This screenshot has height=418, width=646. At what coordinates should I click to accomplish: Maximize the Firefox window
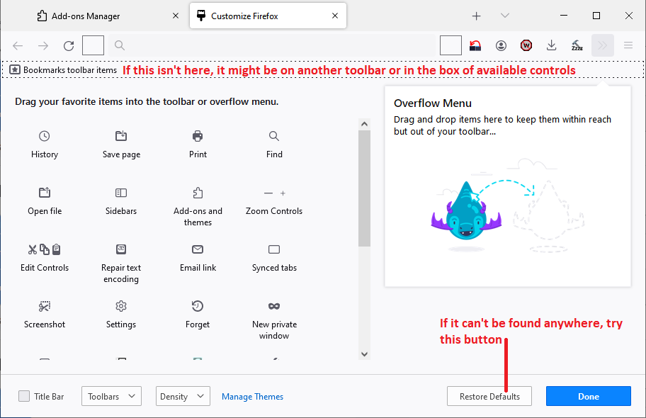tap(596, 16)
